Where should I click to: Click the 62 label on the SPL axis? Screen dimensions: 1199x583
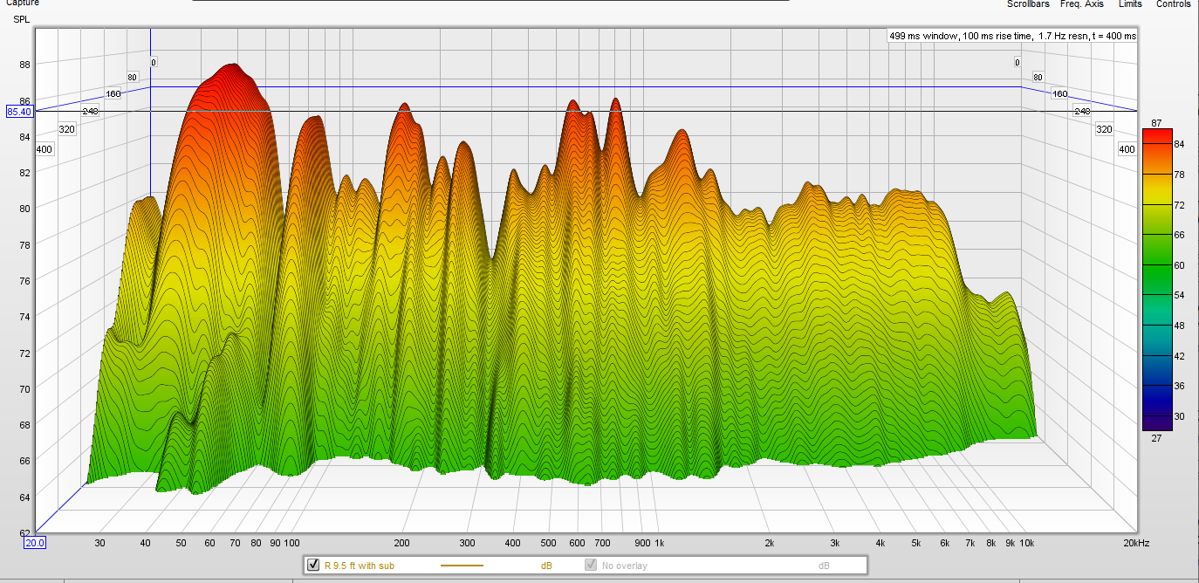(x=24, y=532)
